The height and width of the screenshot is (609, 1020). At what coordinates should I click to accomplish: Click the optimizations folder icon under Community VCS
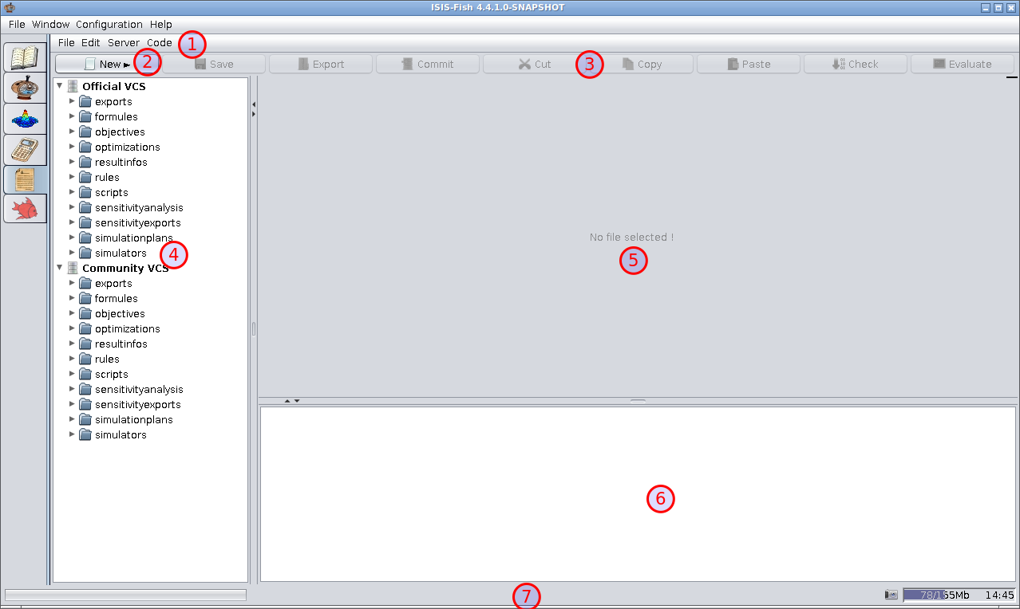[x=85, y=328]
